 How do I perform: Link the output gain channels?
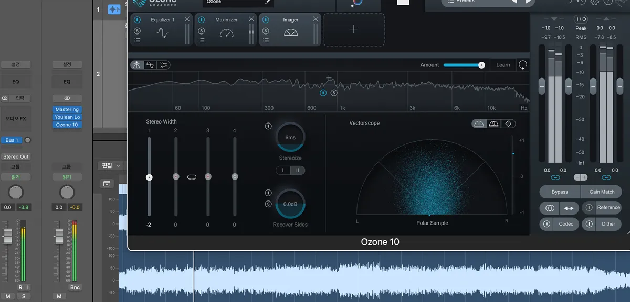606,177
